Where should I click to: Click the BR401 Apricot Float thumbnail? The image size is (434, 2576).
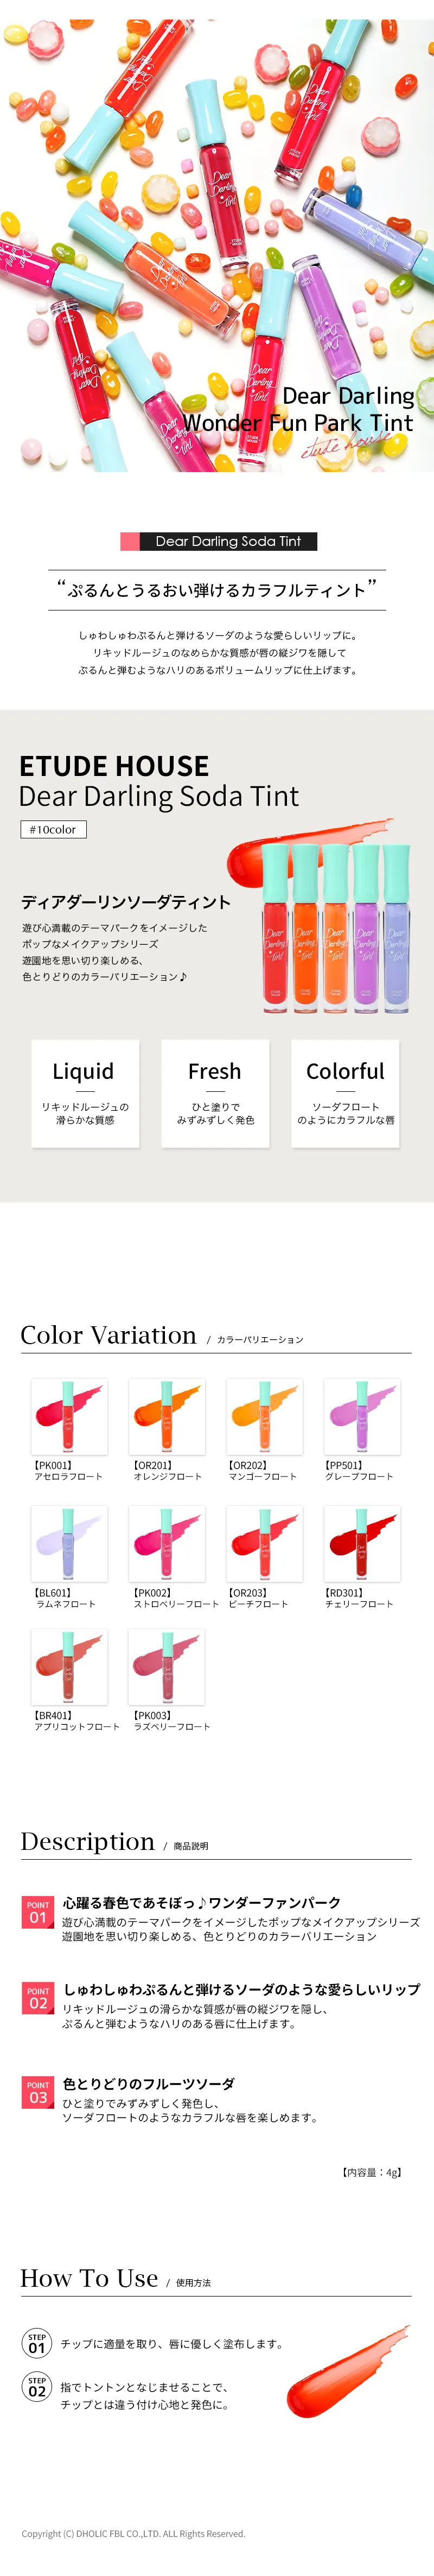[x=69, y=1666]
